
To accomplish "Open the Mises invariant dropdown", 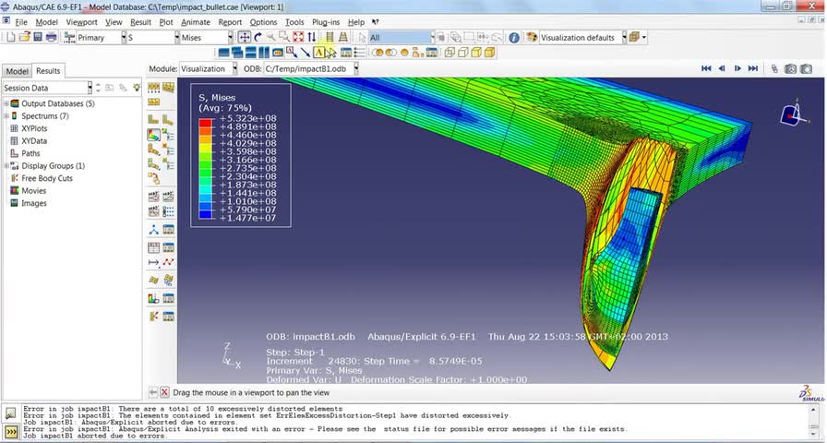I will (230, 38).
